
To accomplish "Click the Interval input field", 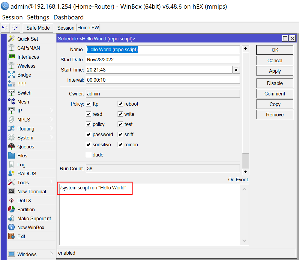I will pos(163,80).
